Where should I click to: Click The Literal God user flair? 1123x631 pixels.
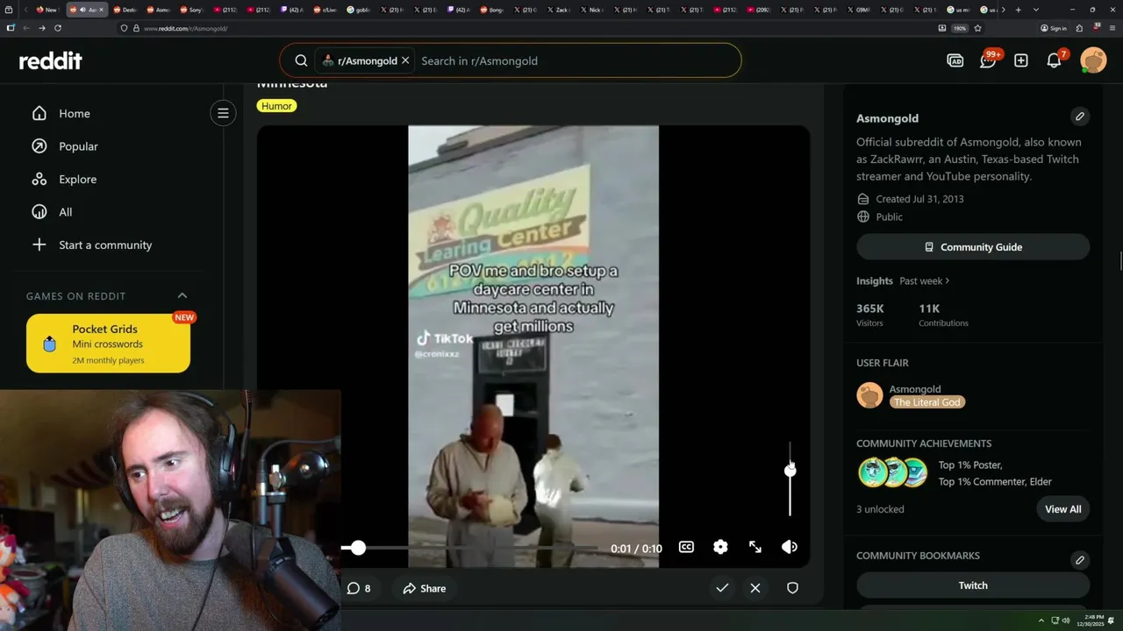927,402
